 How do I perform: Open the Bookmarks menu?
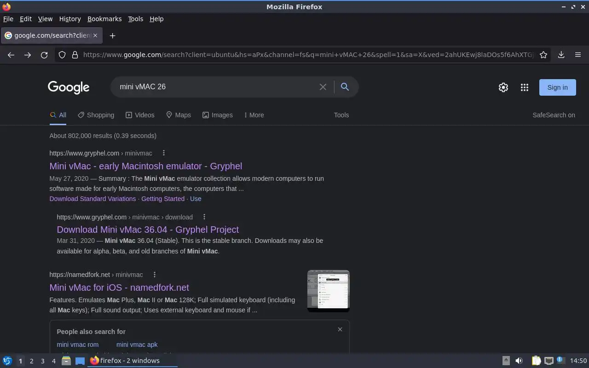(x=104, y=19)
